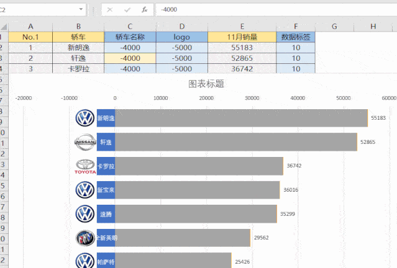Select the cell 新朗逸 in column B
Viewport: 397px width, 268px height.
[78, 48]
